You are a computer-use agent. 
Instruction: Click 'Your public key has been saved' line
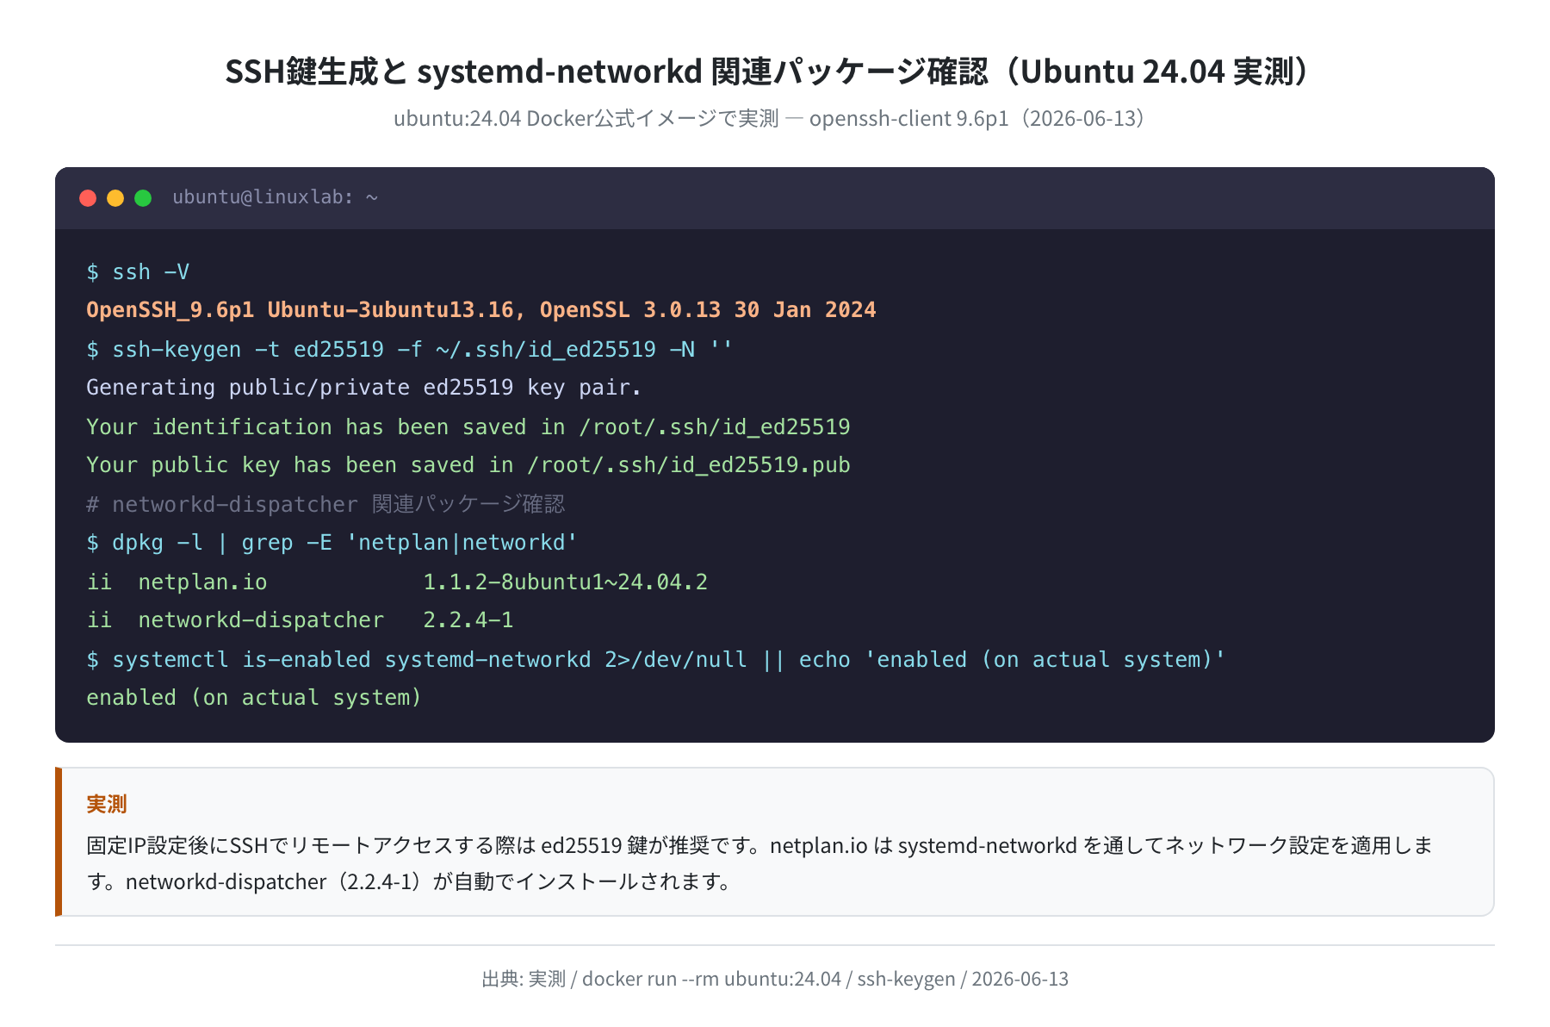468,465
